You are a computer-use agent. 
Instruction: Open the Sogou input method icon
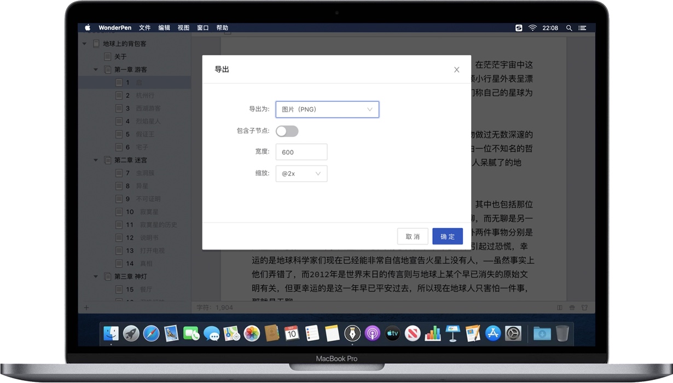click(x=519, y=28)
